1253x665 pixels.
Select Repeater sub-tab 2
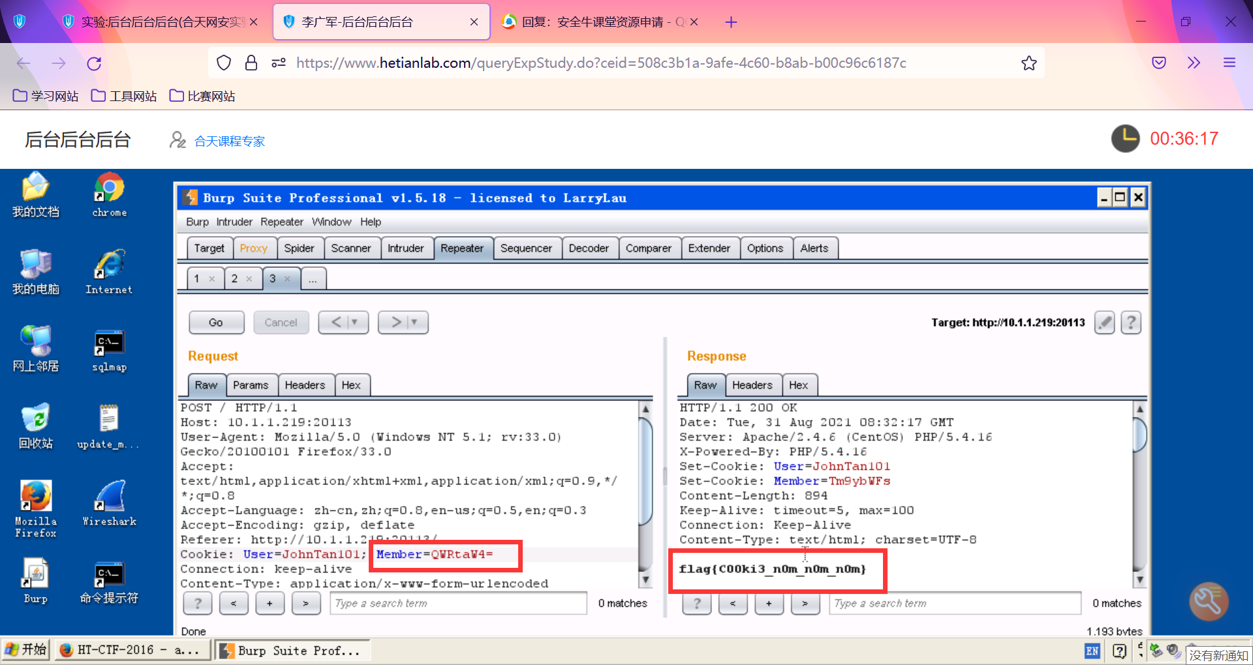click(x=243, y=279)
